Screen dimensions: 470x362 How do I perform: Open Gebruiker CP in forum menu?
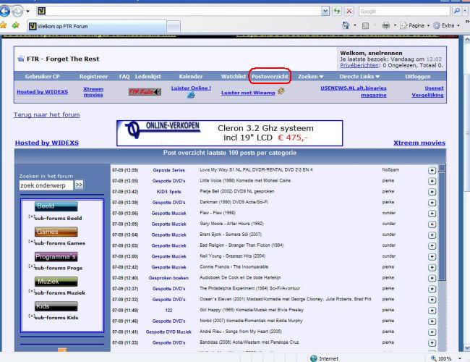pyautogui.click(x=42, y=77)
